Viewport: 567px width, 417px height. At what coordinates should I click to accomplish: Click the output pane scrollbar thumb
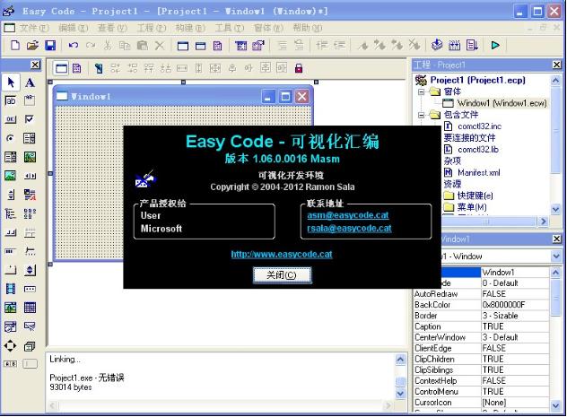pos(400,382)
